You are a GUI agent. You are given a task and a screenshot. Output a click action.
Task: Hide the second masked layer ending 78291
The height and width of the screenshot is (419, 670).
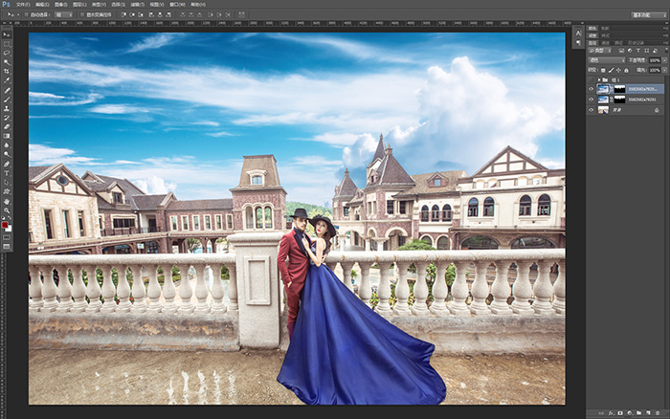coord(591,99)
